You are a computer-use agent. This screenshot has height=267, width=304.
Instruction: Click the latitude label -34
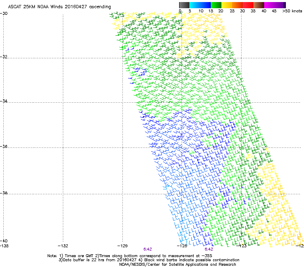pyautogui.click(x=4, y=101)
